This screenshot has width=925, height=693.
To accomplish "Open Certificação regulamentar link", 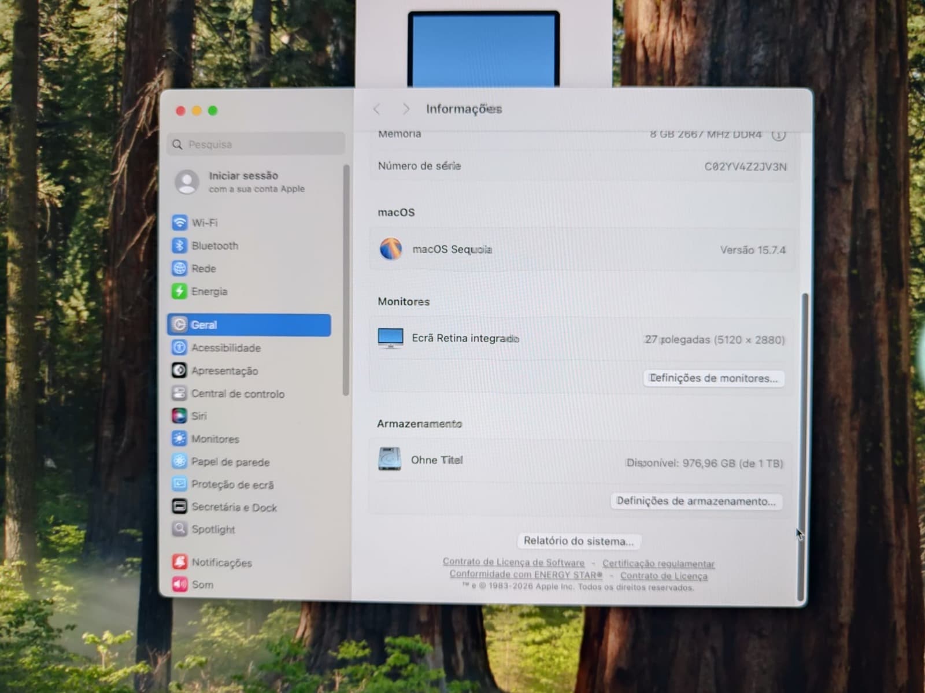I will click(x=658, y=563).
